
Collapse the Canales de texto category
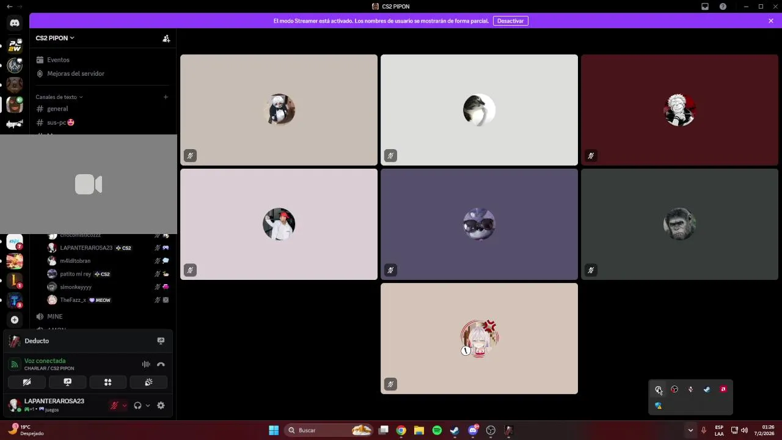pyautogui.click(x=59, y=97)
